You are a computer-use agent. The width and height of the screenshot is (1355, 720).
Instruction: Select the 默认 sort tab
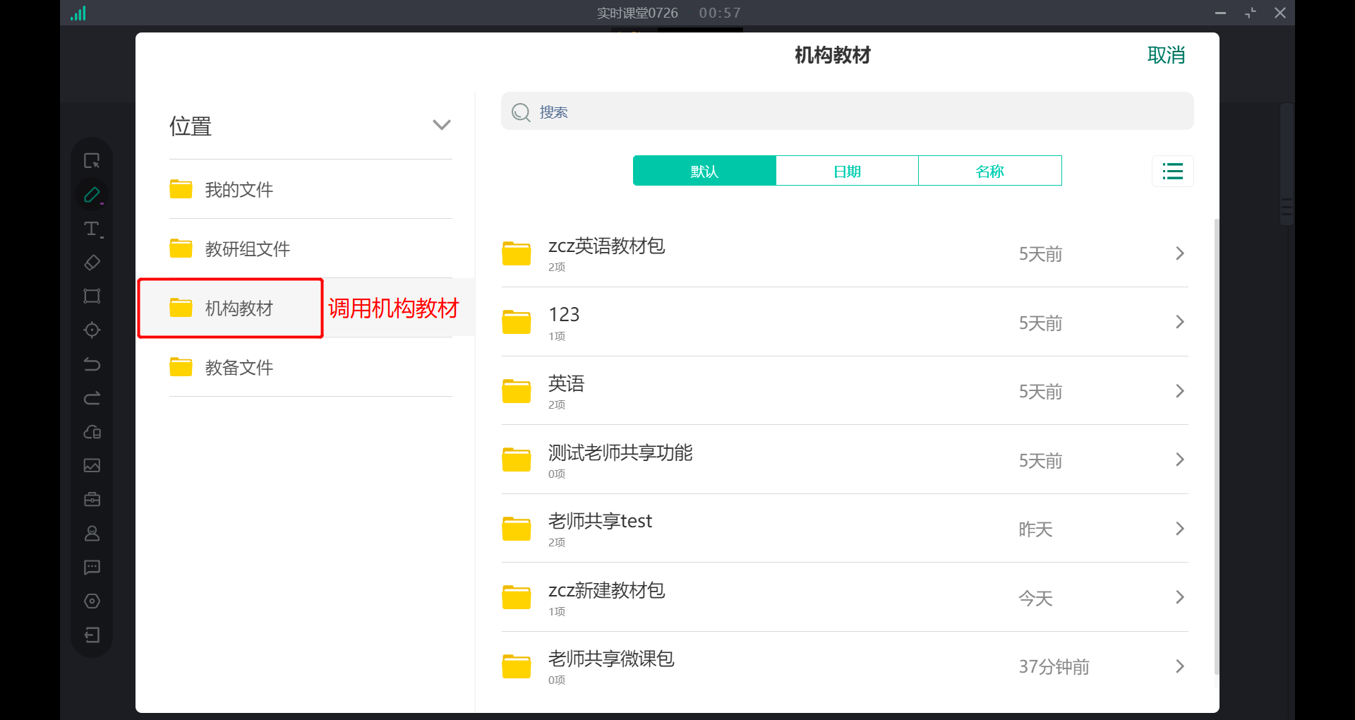pos(704,171)
